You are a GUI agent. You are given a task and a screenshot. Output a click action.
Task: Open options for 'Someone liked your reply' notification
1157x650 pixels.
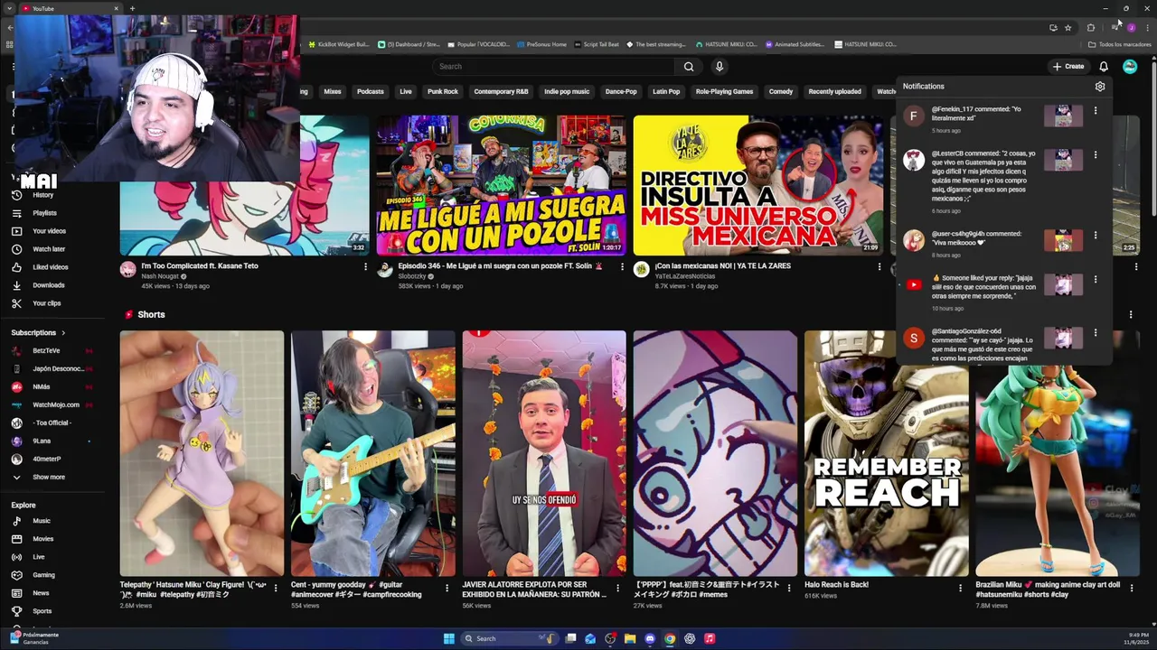tap(1096, 280)
